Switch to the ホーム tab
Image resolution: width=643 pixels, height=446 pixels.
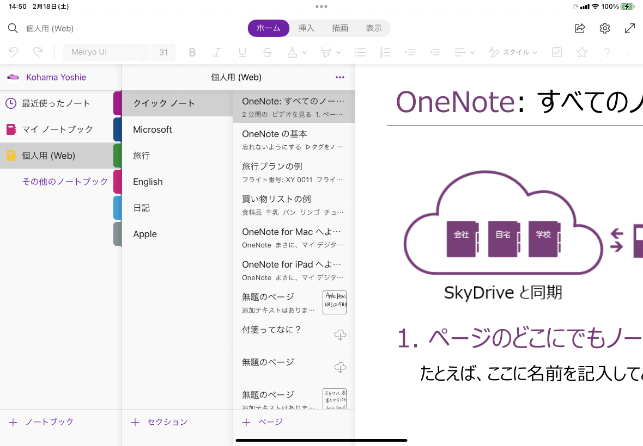click(269, 28)
